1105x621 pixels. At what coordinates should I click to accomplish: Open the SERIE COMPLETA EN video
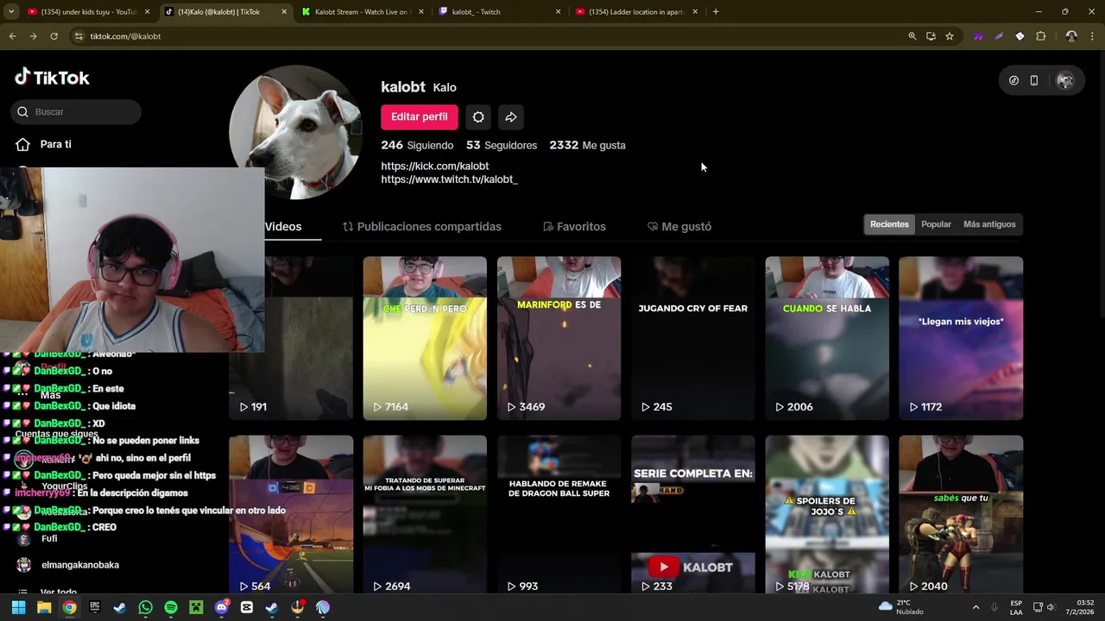[x=692, y=514]
